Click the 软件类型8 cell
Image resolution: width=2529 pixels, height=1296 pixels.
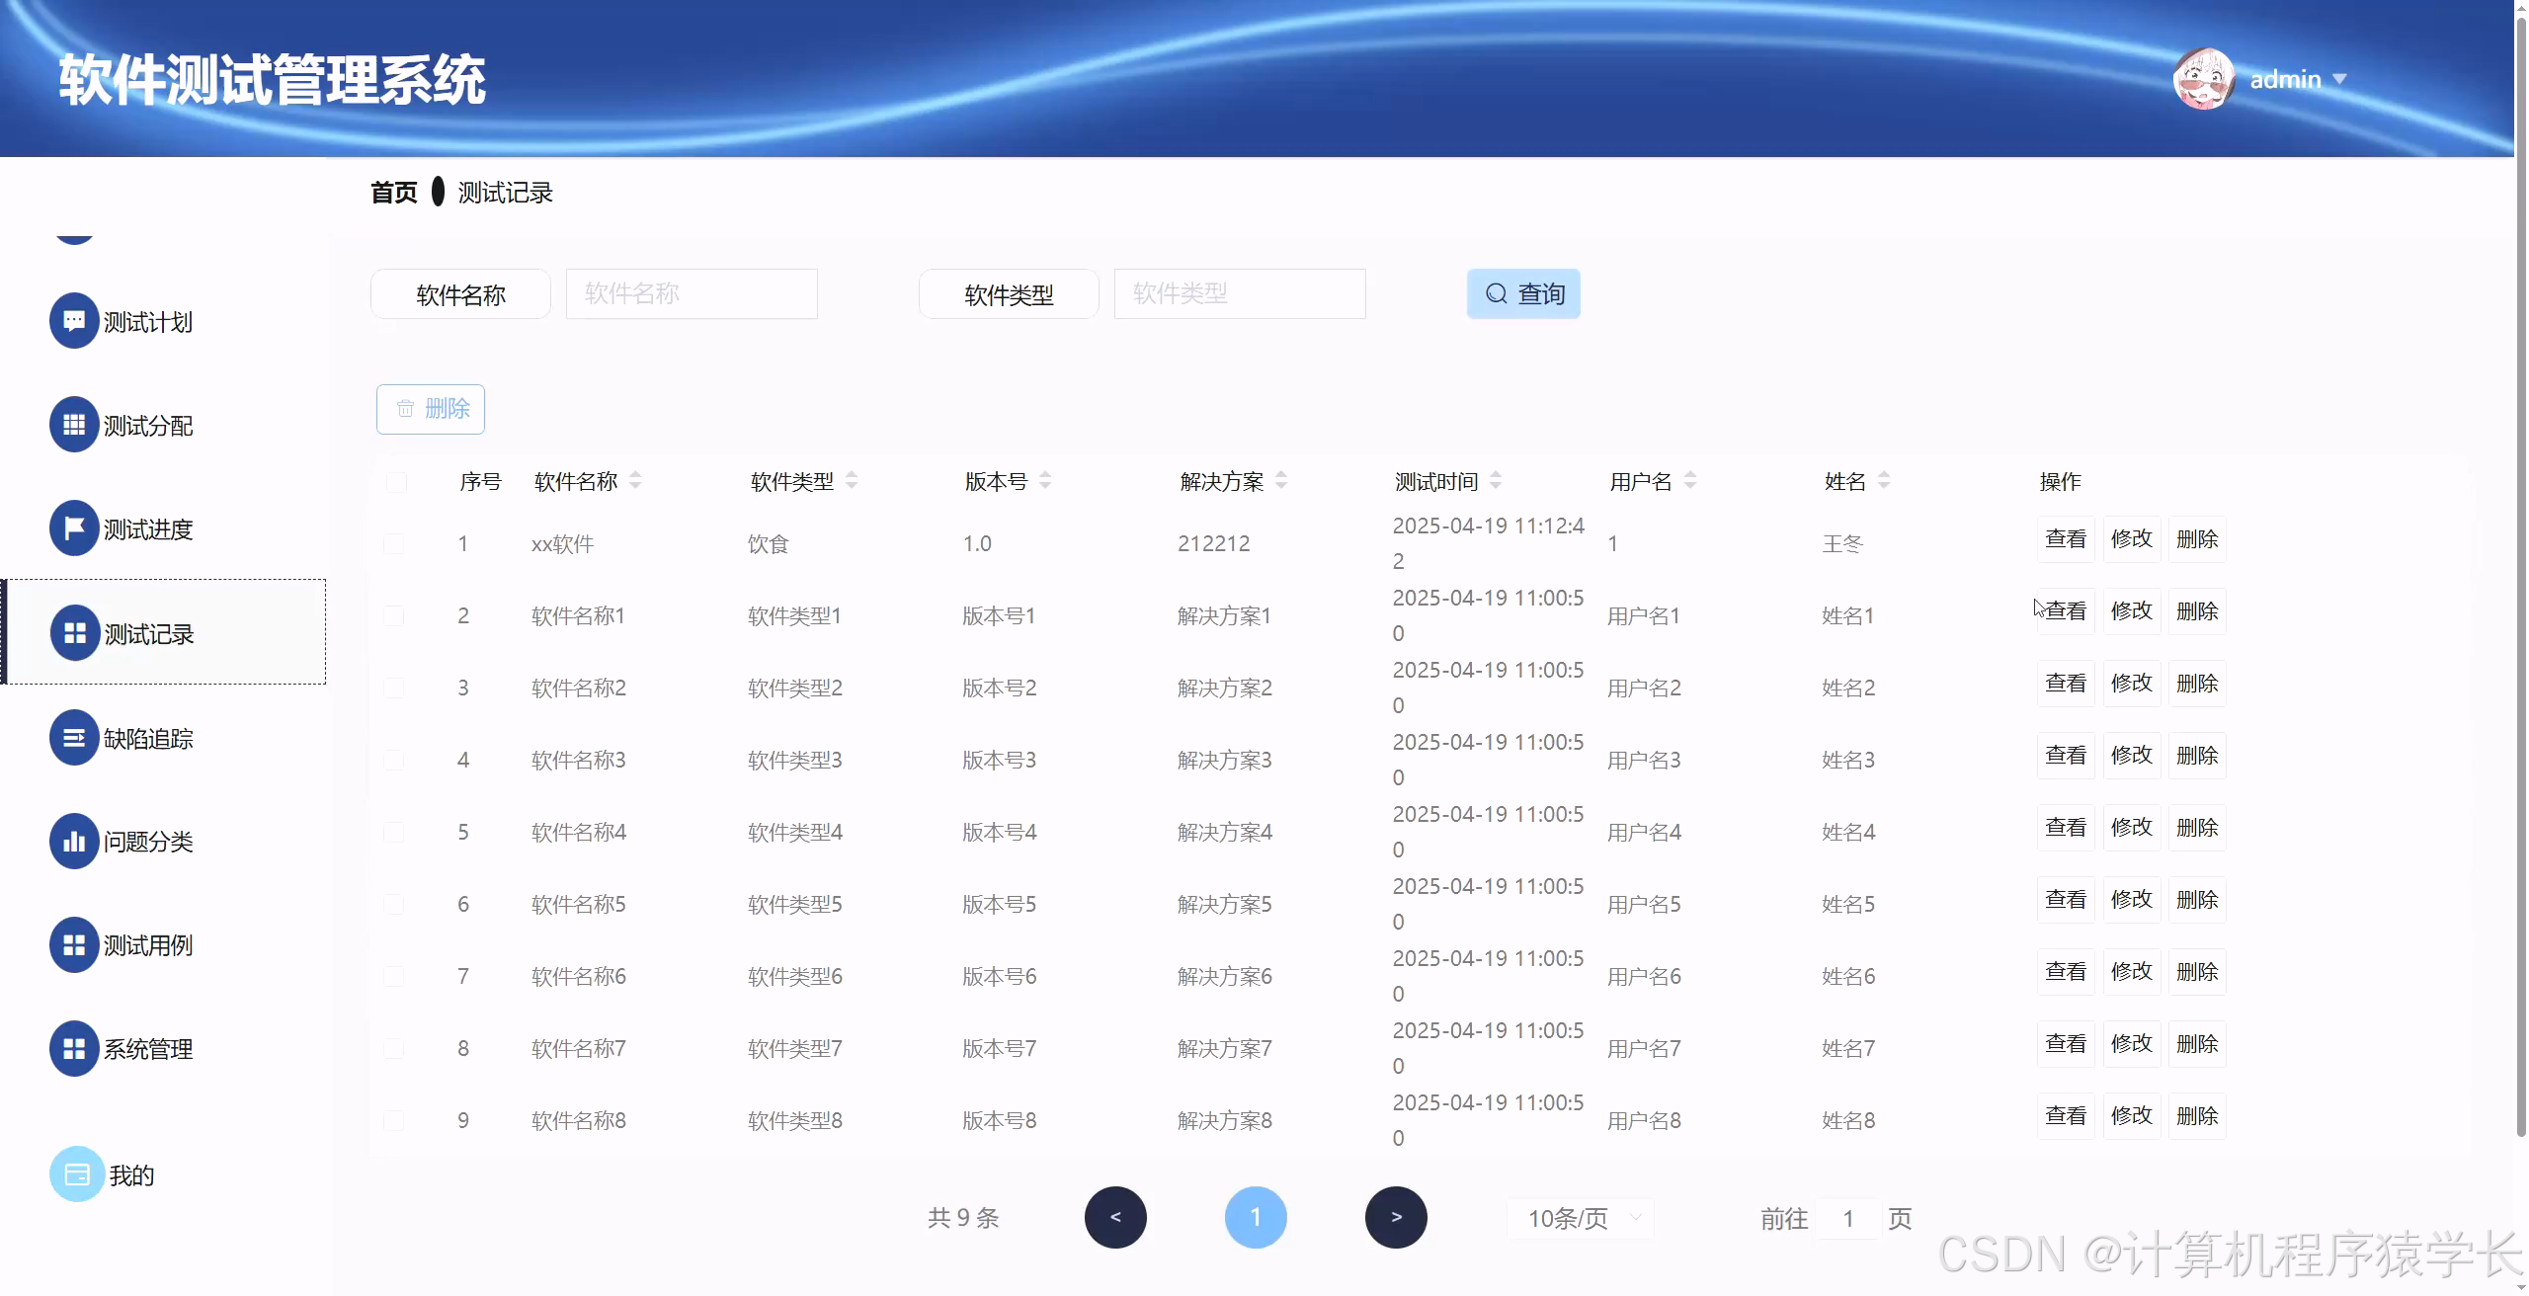point(795,1120)
